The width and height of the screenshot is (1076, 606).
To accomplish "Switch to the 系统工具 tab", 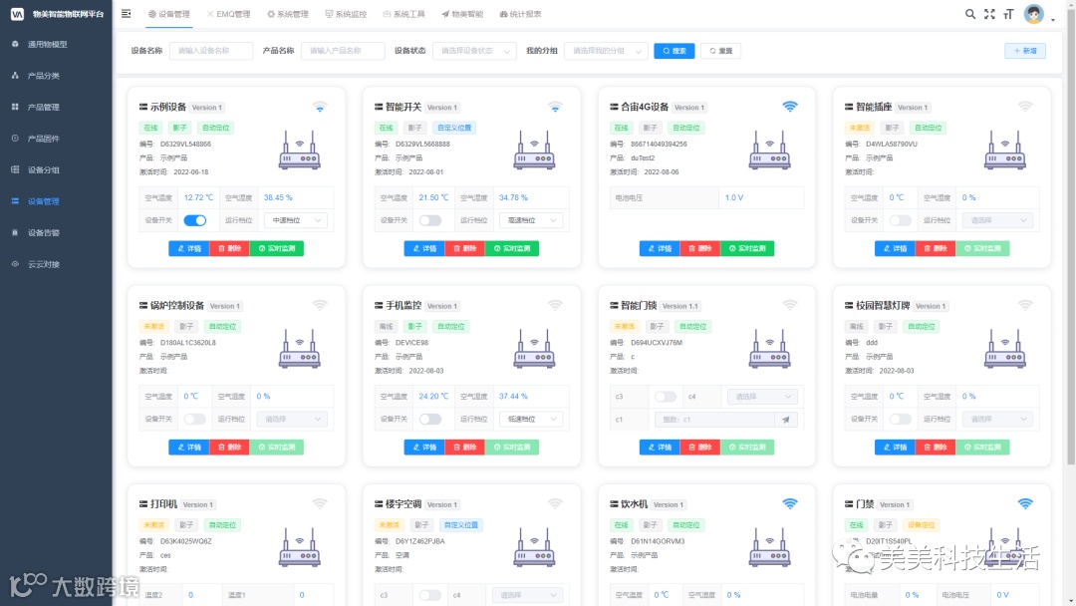I will [x=404, y=14].
